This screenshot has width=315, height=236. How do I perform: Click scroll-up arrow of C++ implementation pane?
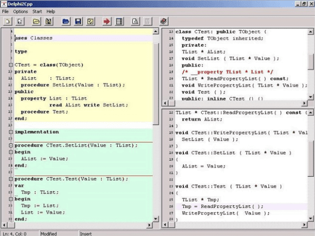point(310,112)
